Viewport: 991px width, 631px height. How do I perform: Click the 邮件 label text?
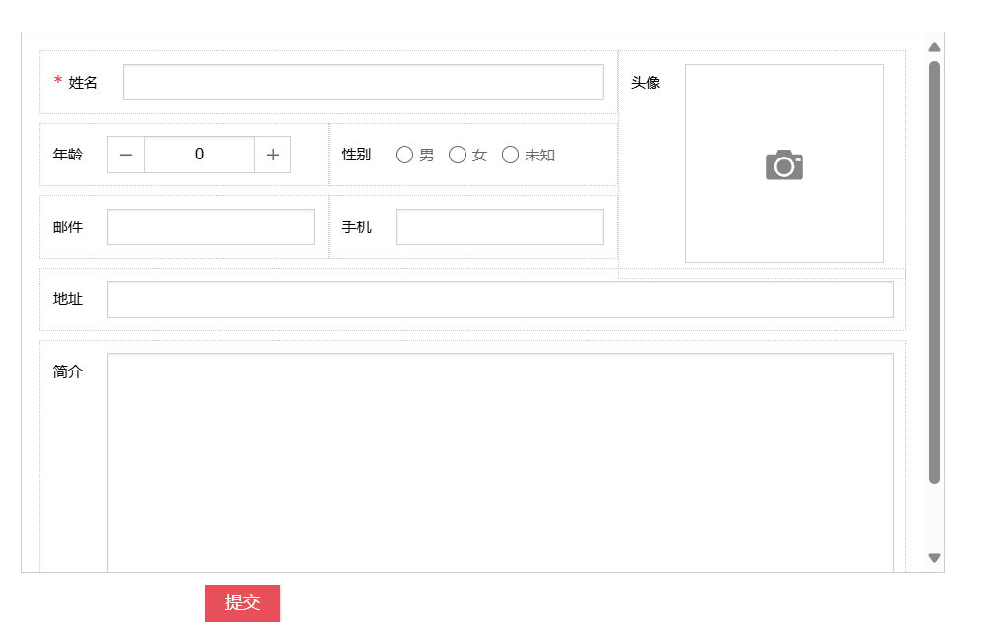pos(68,227)
